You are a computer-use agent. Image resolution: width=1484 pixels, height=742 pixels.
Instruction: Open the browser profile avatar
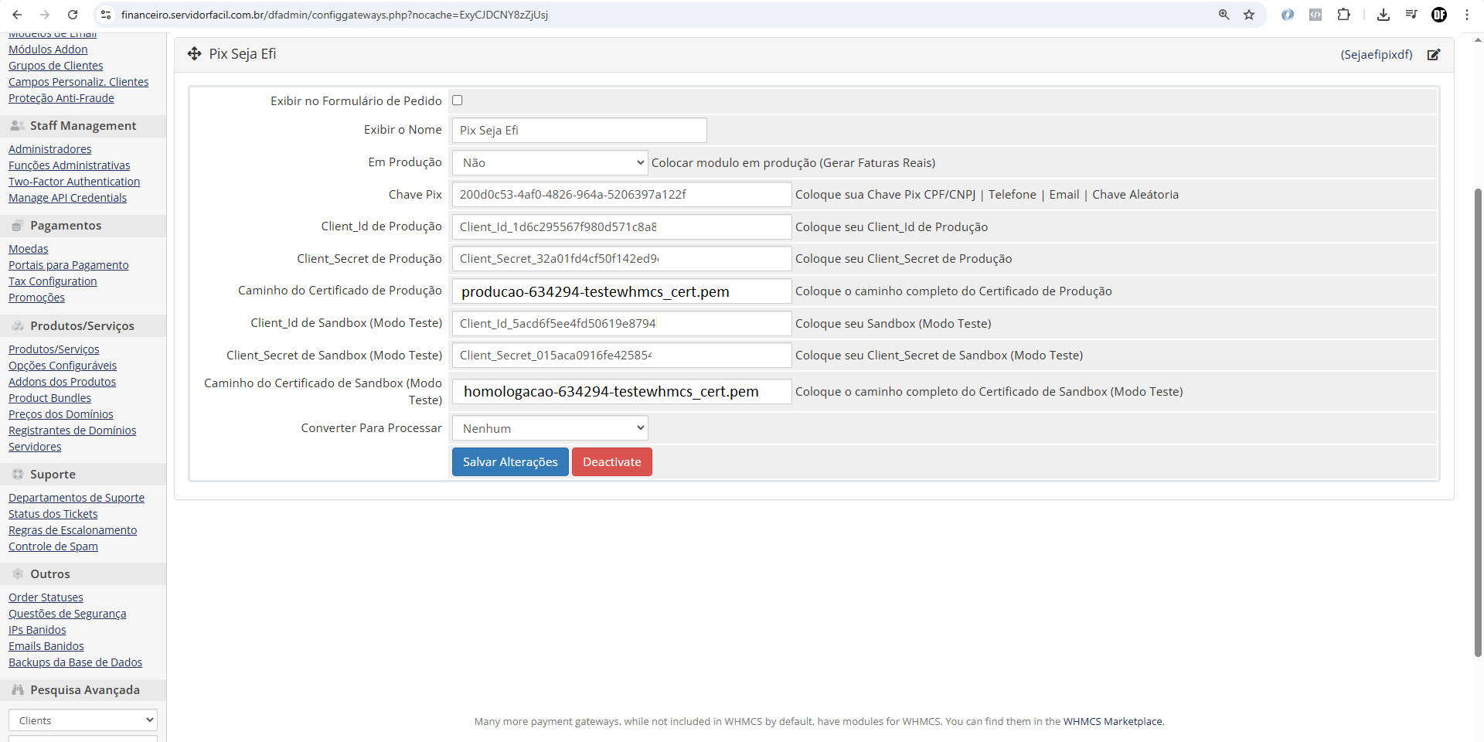pos(1439,15)
